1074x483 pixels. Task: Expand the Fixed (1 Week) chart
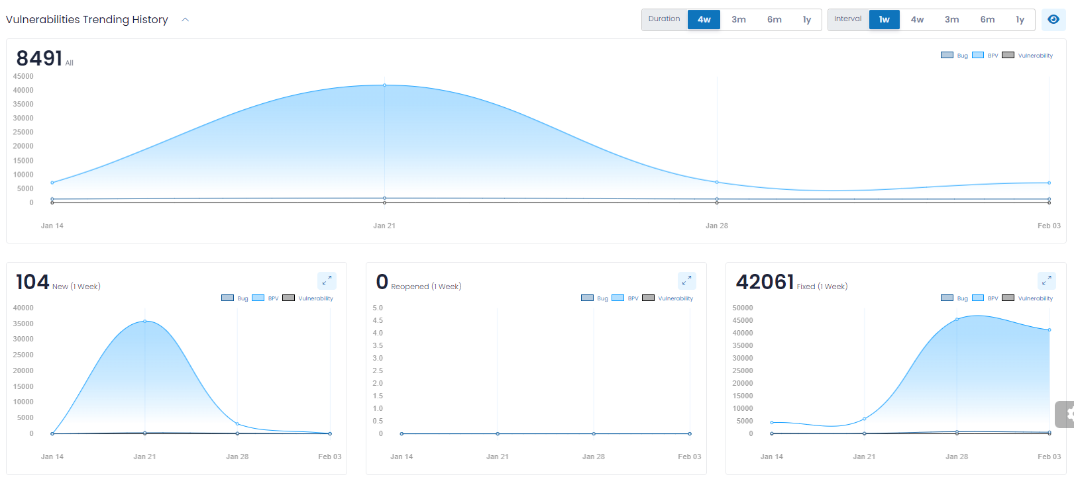1046,281
